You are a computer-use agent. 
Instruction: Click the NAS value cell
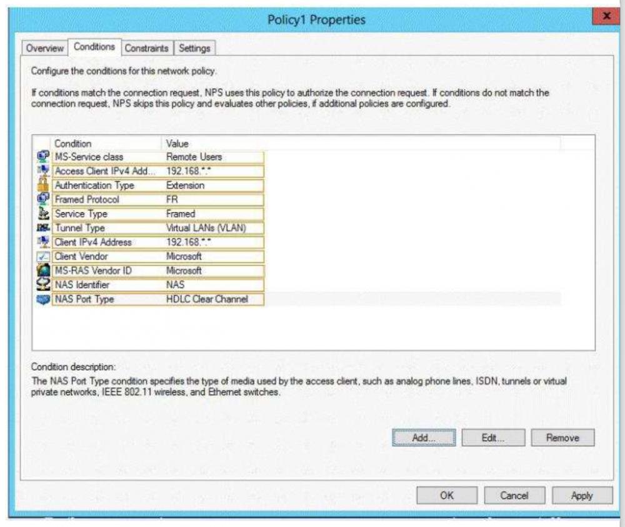176,284
